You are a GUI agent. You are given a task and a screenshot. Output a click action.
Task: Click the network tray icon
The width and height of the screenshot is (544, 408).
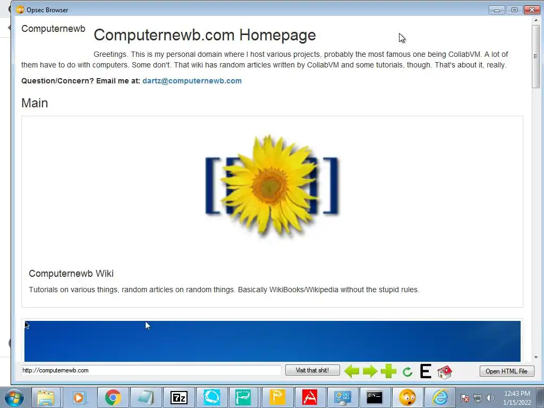tap(478, 398)
